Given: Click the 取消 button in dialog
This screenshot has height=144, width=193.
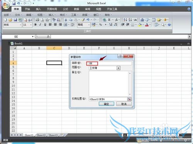Looking at the screenshot, I should [124, 104].
